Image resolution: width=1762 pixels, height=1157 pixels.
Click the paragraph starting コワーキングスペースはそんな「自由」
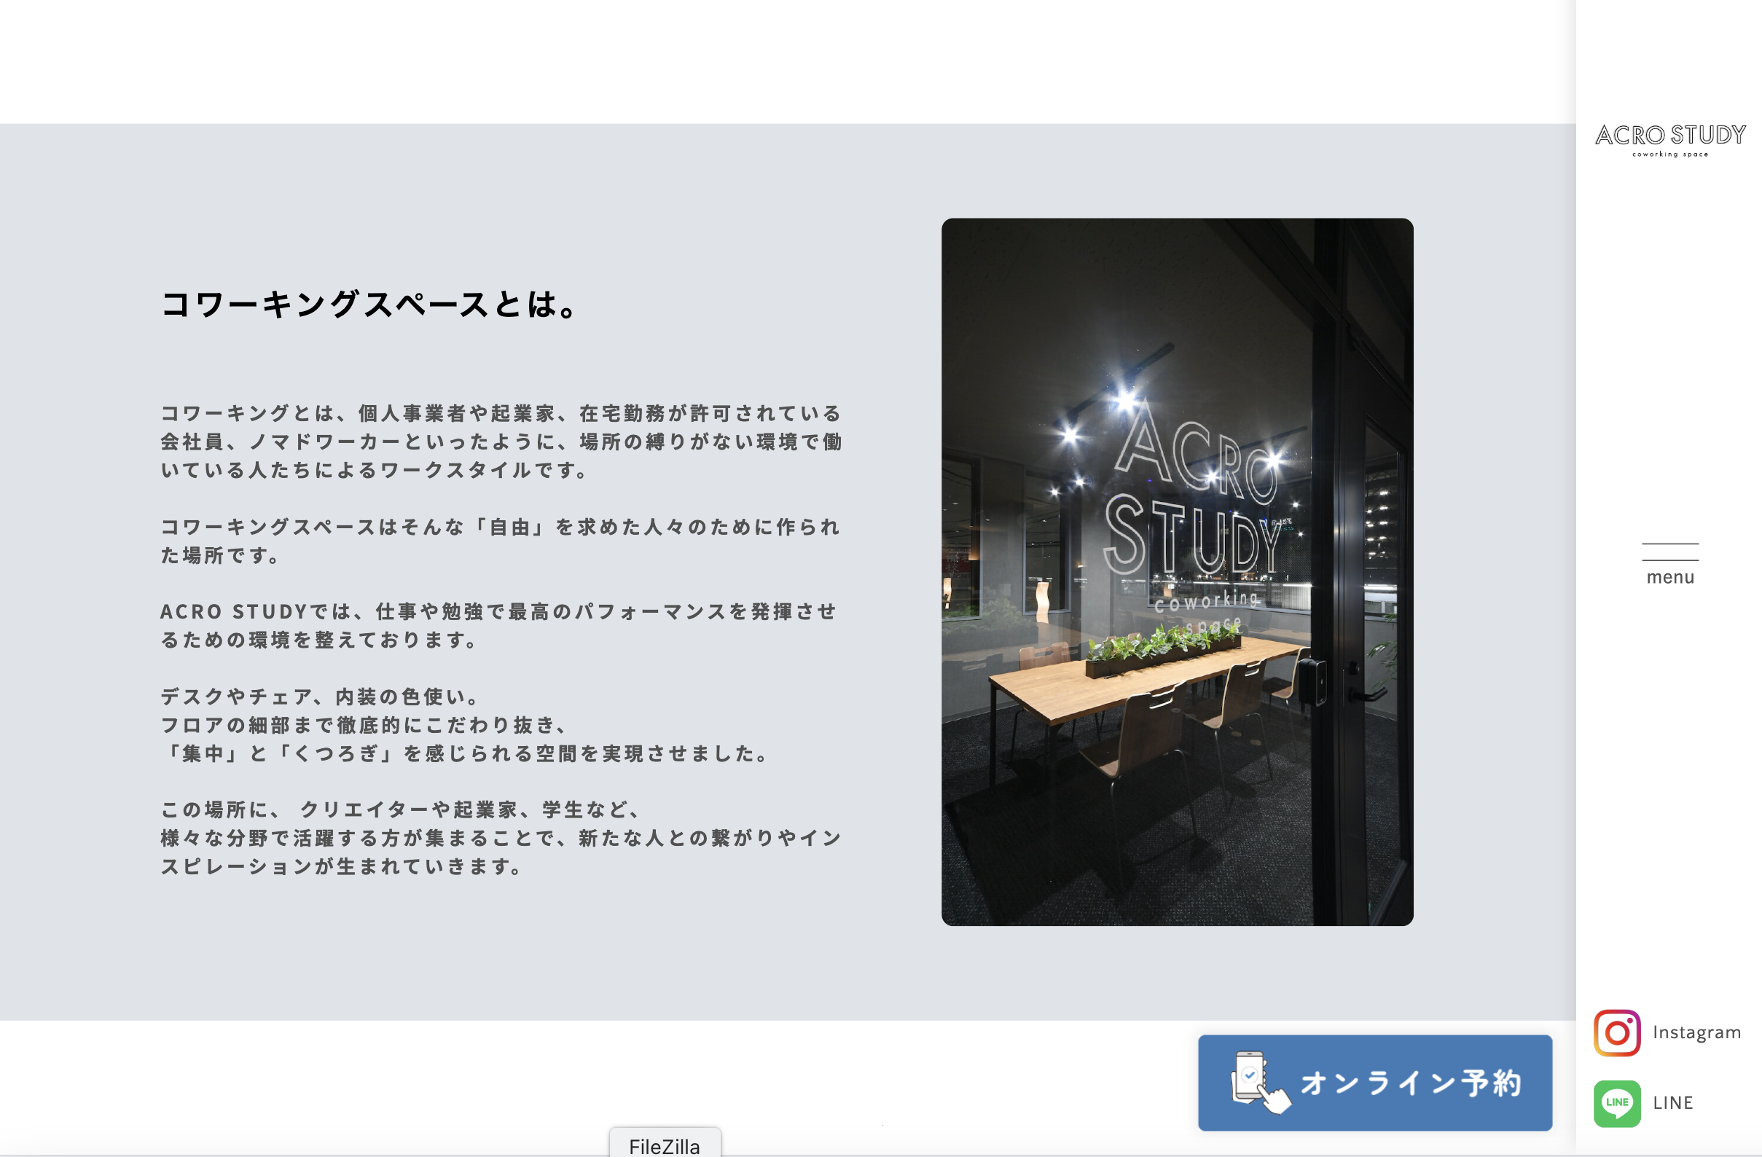point(501,541)
